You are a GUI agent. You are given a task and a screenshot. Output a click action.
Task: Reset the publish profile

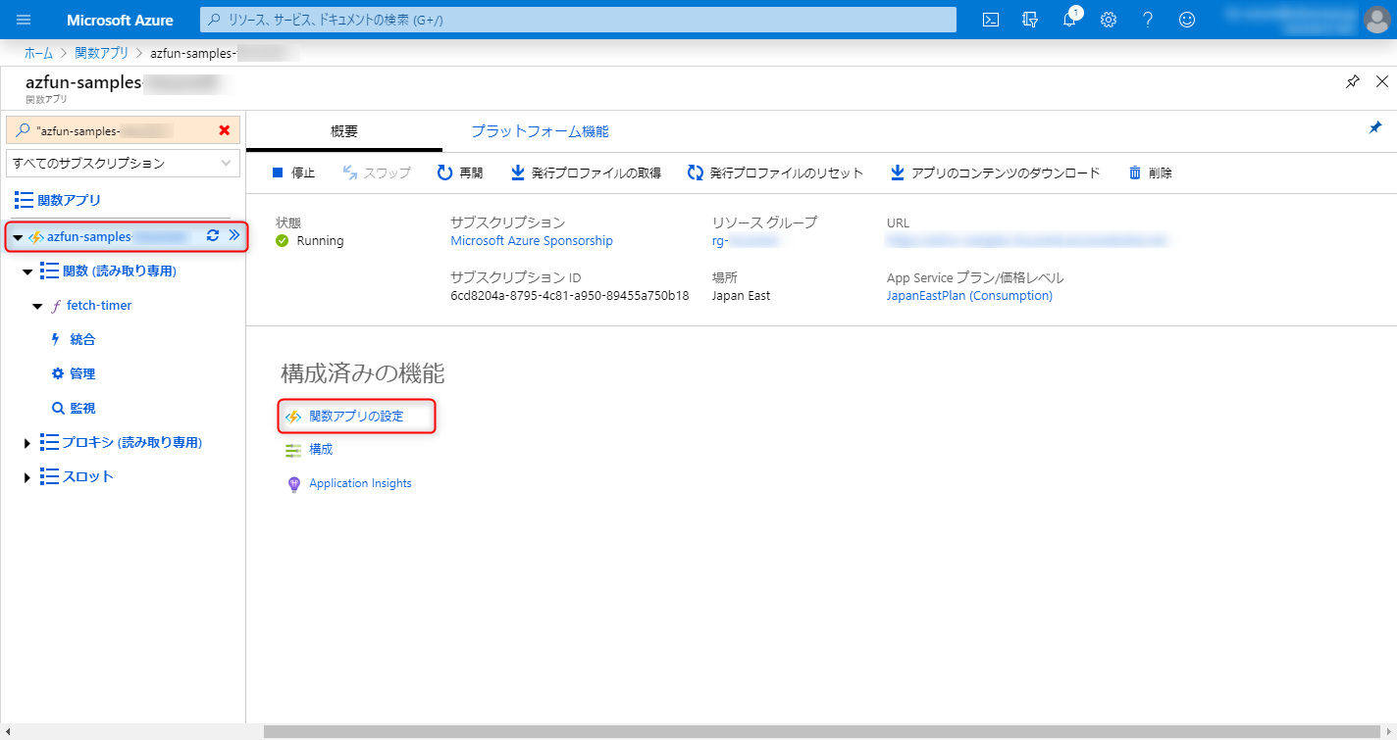tap(775, 173)
